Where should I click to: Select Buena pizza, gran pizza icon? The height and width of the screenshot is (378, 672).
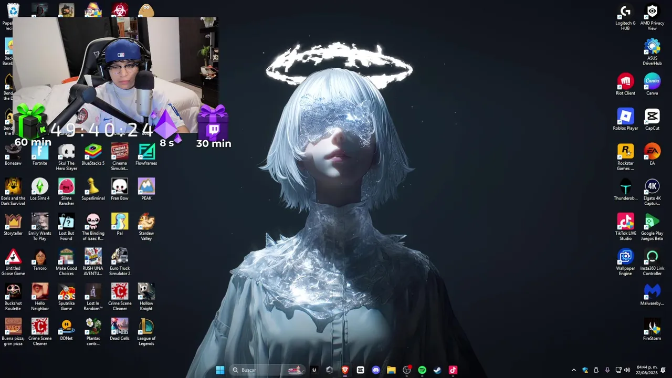[x=13, y=332]
